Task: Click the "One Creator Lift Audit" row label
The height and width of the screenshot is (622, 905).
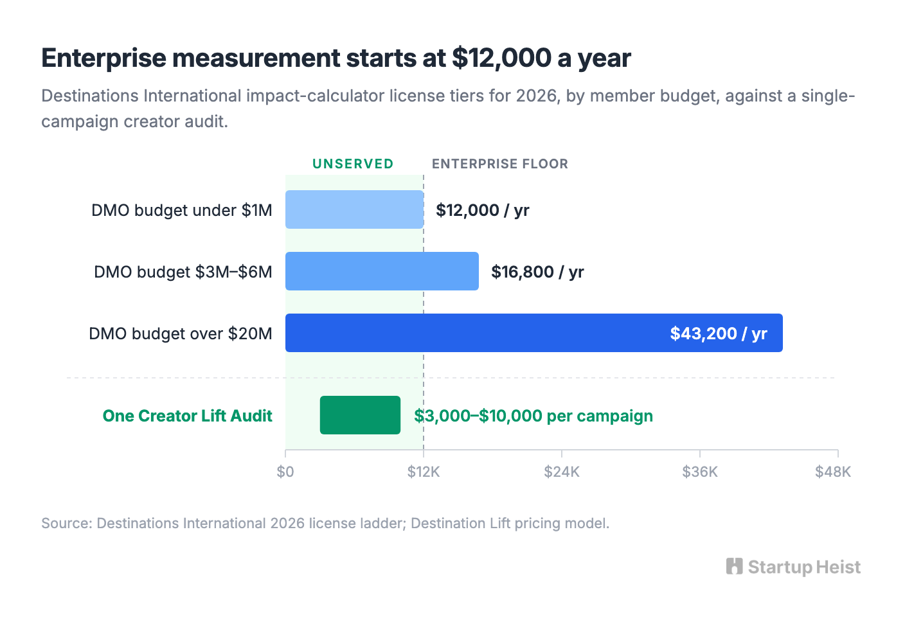Action: coord(188,416)
